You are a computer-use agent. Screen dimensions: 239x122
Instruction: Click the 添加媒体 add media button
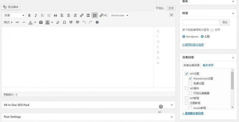click(x=11, y=7)
